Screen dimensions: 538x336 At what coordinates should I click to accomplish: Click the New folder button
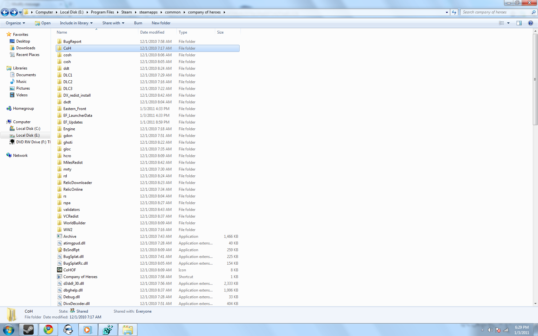161,23
